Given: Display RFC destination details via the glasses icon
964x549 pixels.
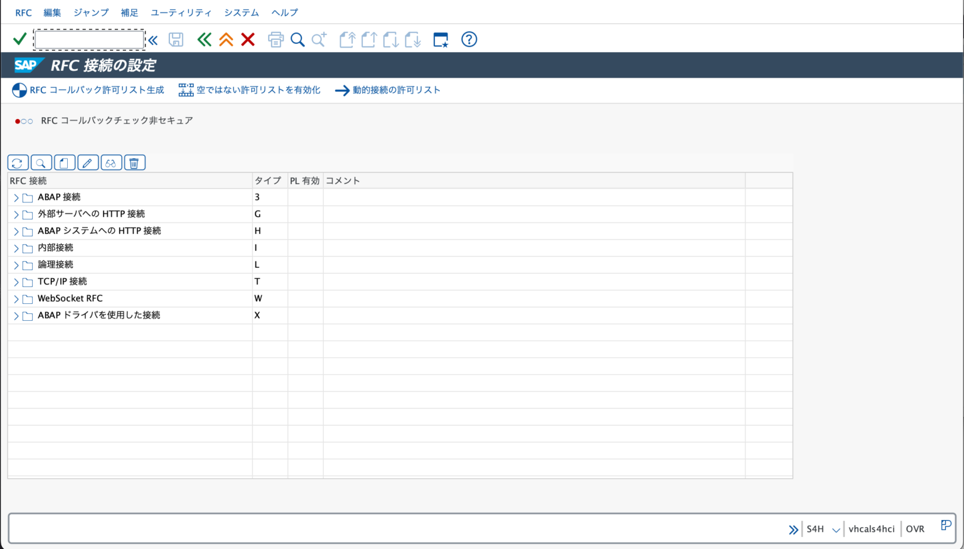Looking at the screenshot, I should (x=111, y=162).
